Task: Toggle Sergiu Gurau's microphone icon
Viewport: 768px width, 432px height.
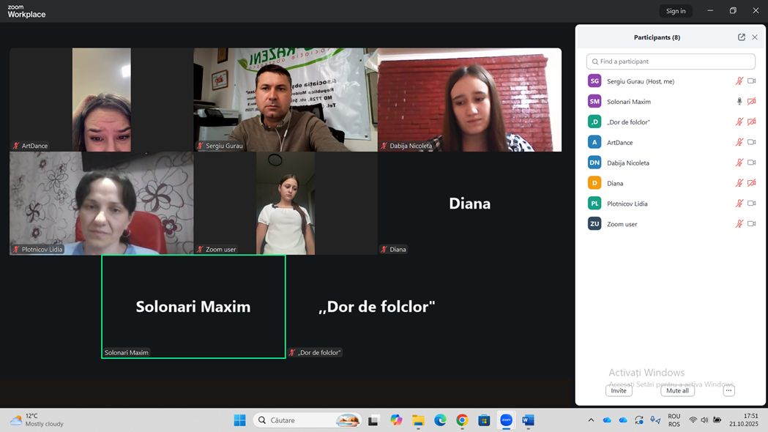Action: tap(739, 81)
